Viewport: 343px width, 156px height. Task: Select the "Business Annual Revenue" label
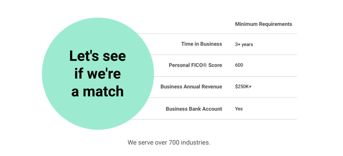tap(191, 87)
